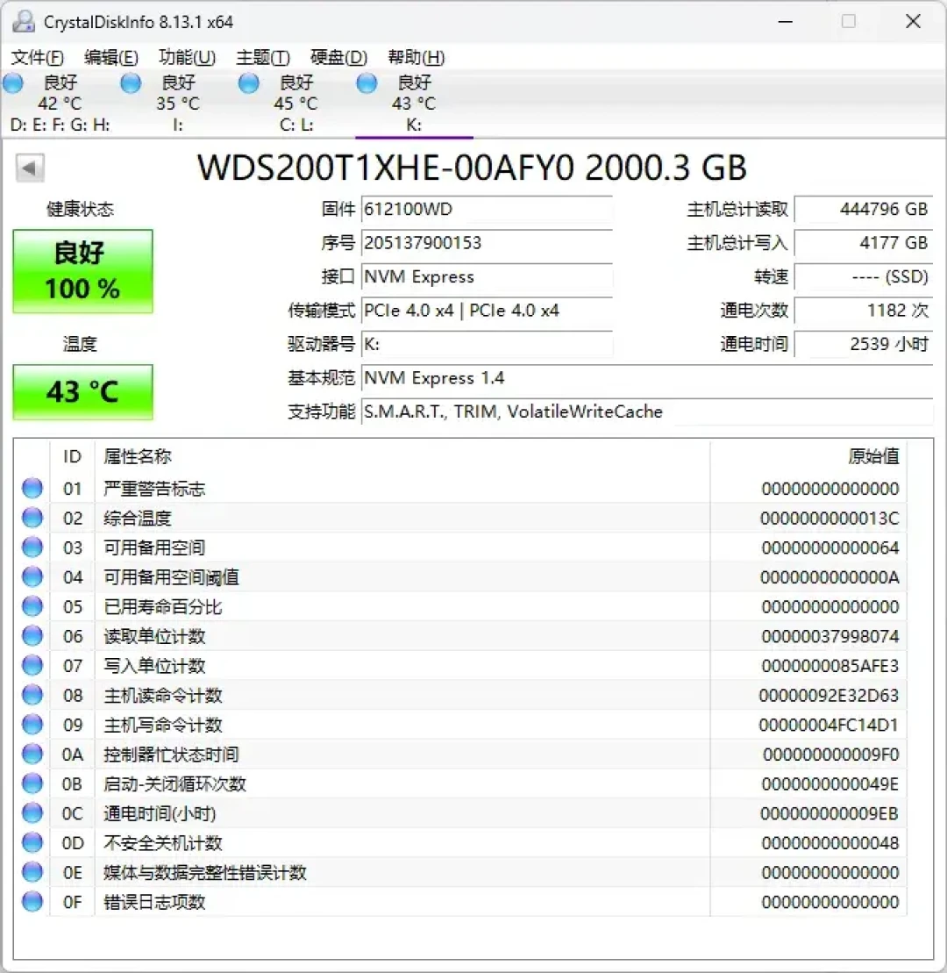Open the 硬盘(D) menu
947x973 pixels.
click(338, 58)
